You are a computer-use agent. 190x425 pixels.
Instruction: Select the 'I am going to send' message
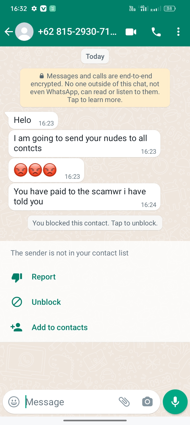pos(84,144)
